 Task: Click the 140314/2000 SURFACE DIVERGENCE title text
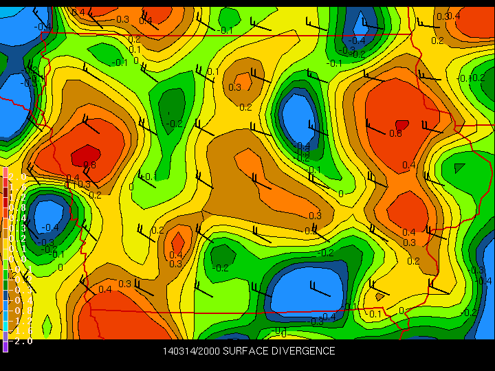[249, 351]
